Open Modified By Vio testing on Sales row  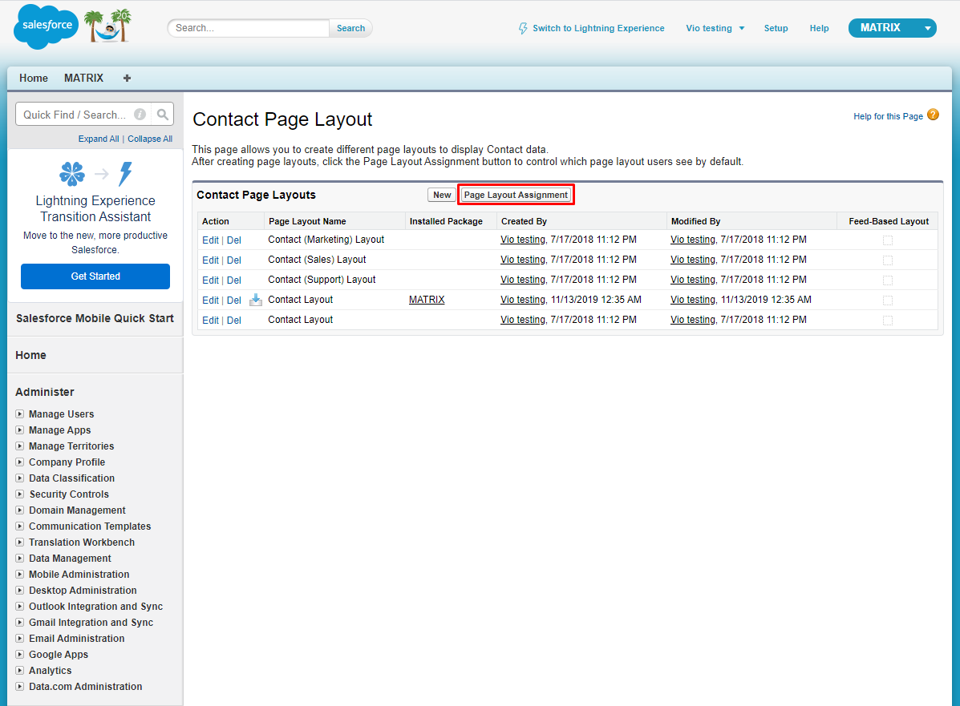tap(692, 260)
